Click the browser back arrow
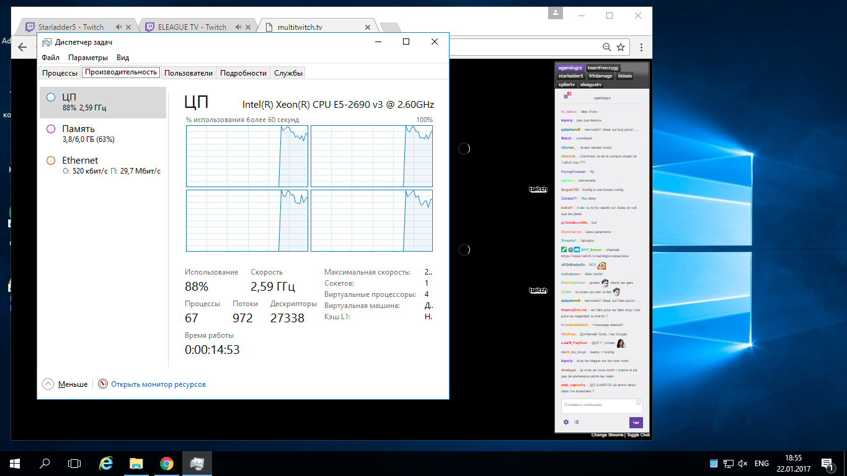The image size is (847, 476). (23, 47)
